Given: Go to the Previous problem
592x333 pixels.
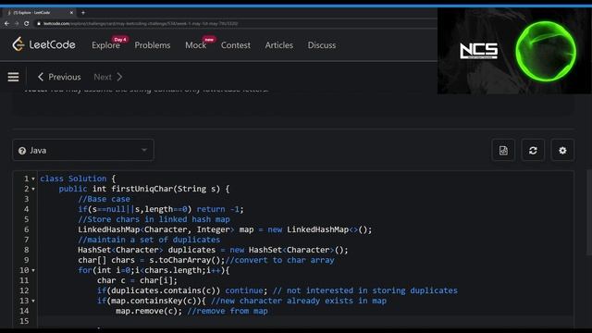Looking at the screenshot, I should (x=59, y=77).
